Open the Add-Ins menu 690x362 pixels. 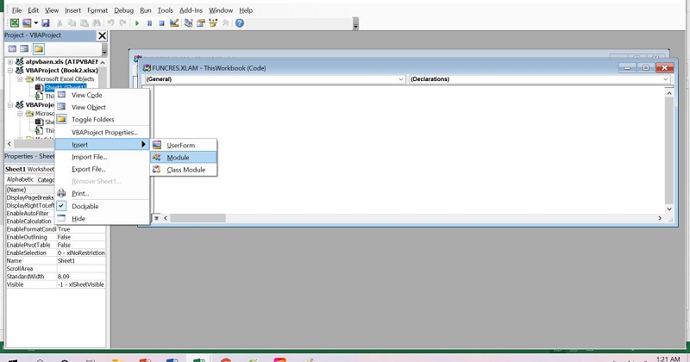pos(191,10)
